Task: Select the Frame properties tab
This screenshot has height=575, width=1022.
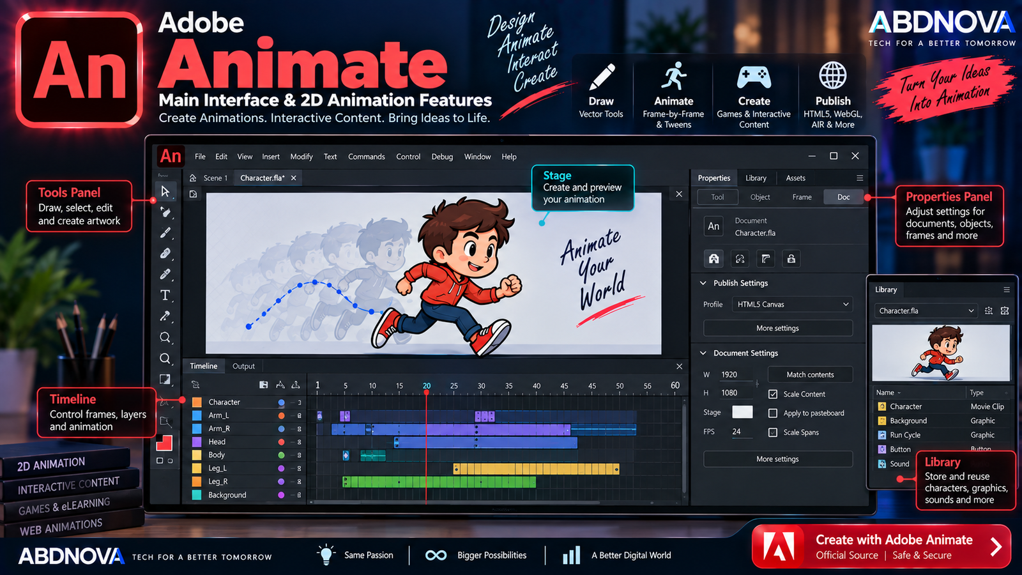Action: coord(802,197)
